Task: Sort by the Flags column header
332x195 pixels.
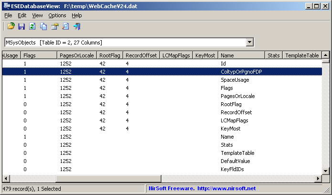Action: (39, 55)
